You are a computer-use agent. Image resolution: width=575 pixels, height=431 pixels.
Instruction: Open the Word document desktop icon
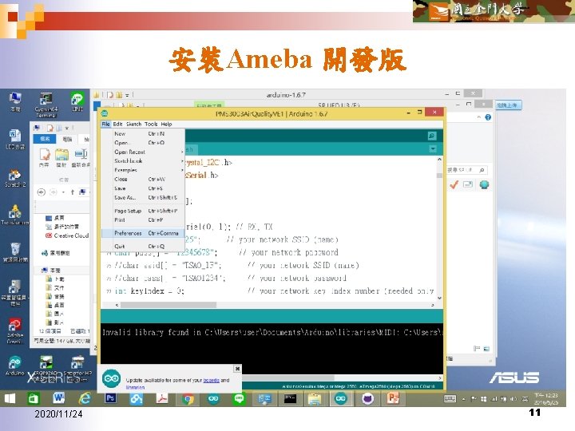15,140
